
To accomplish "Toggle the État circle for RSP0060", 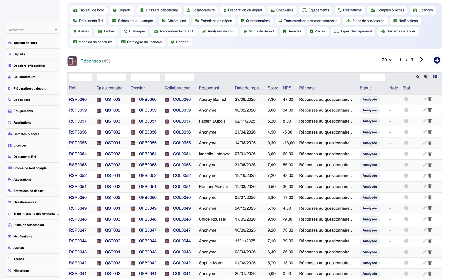I will [406, 99].
